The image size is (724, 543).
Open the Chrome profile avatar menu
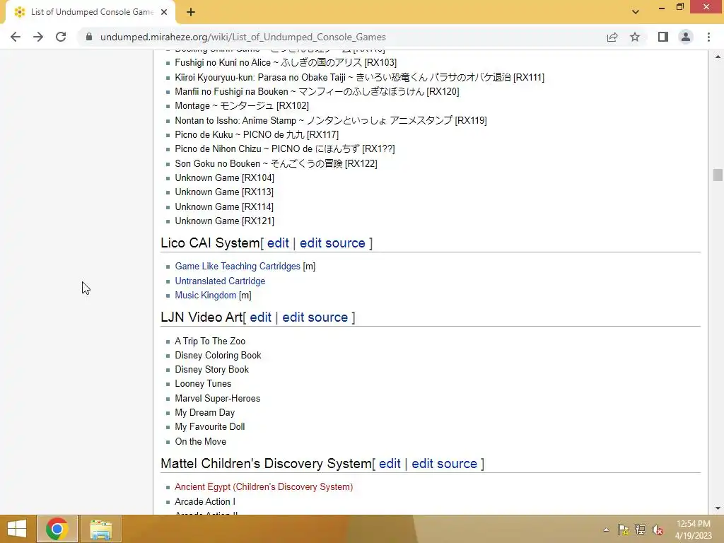686,37
